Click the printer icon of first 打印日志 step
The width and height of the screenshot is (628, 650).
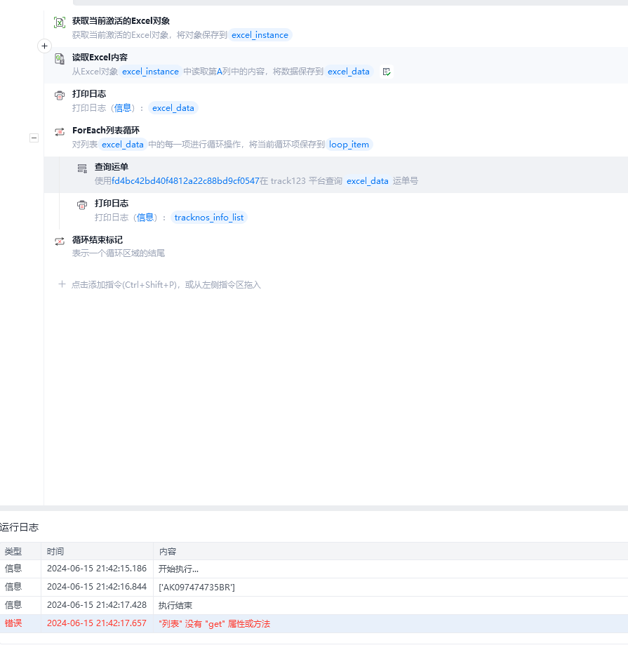click(x=60, y=95)
